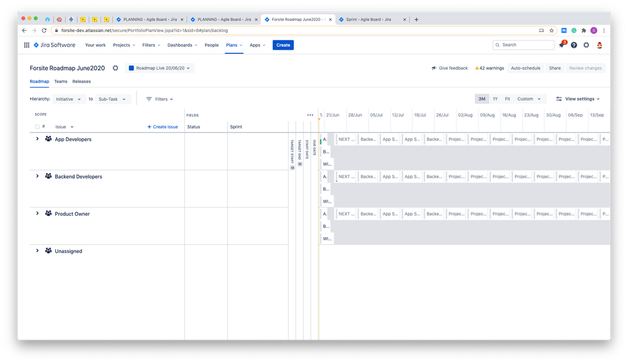628x363 pixels.
Task: Open the Filters dropdown
Action: [160, 99]
